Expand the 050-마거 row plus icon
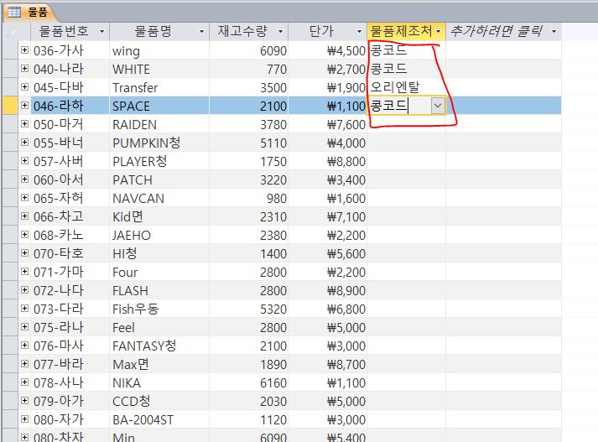 point(25,124)
